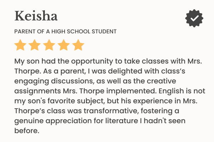Click the fifth rating star
This screenshot has height=142, width=214.
(x=78, y=45)
